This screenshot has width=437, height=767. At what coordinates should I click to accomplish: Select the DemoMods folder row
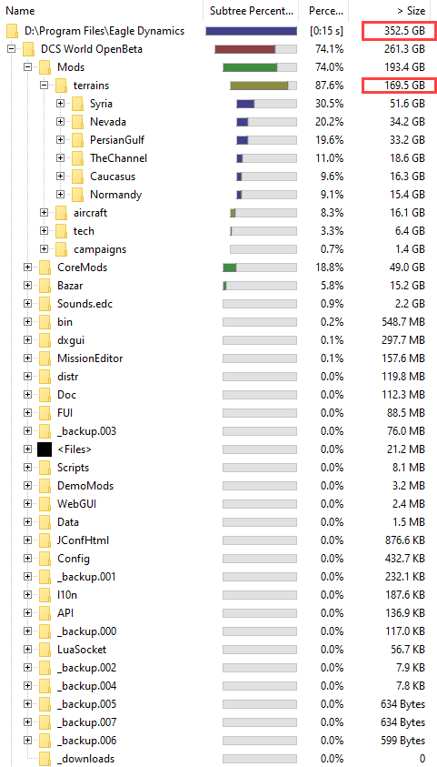point(218,486)
